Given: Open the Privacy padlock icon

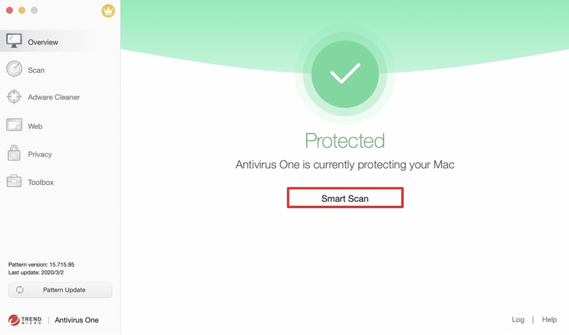Looking at the screenshot, I should pos(14,153).
